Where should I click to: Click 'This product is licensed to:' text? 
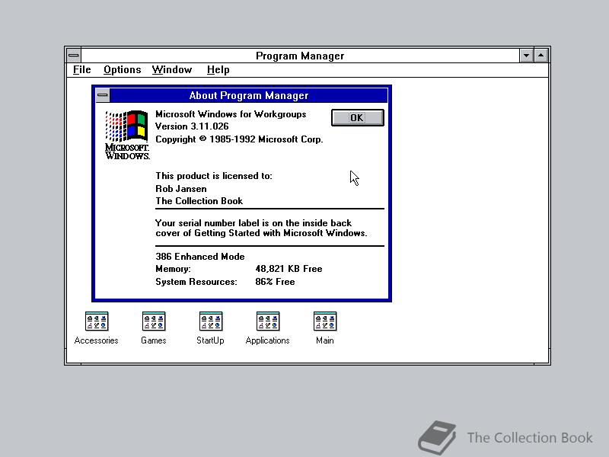tap(214, 176)
